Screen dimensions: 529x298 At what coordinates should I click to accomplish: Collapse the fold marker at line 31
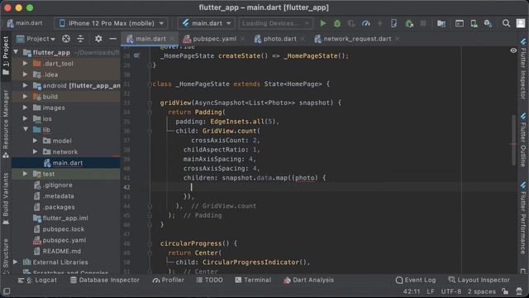150,84
